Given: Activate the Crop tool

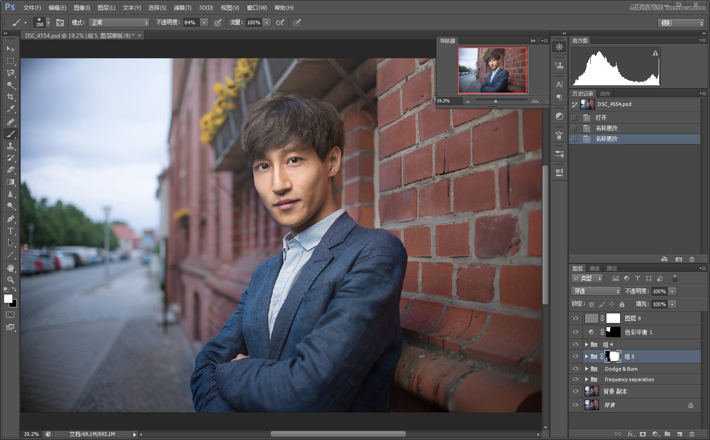Looking at the screenshot, I should (x=10, y=97).
